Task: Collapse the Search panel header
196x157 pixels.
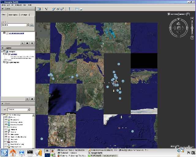Action: 3,9
